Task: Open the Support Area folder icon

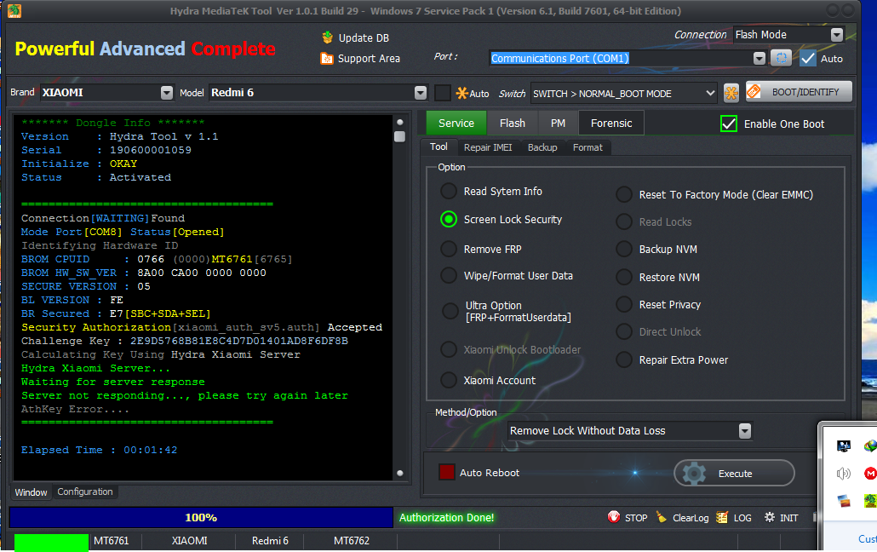Action: tap(327, 58)
